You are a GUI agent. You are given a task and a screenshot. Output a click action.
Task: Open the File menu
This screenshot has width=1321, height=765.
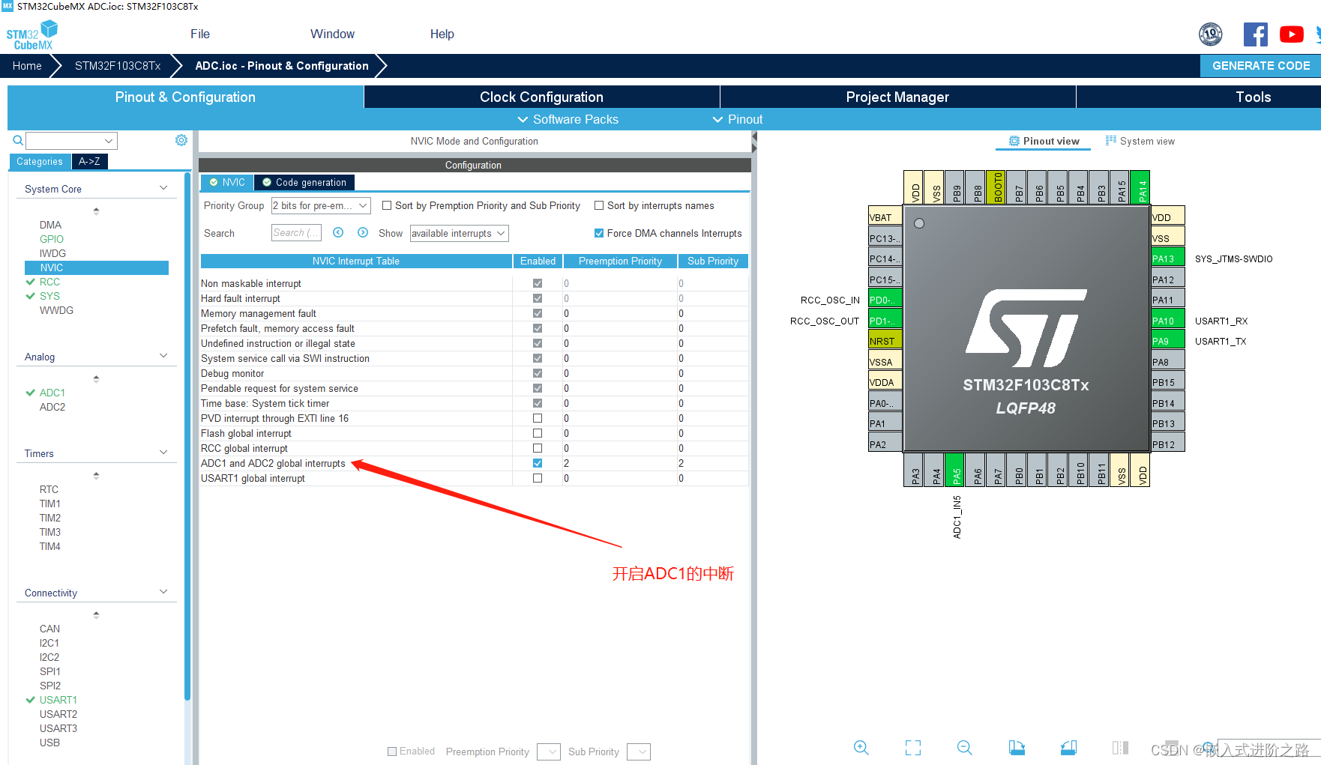[x=200, y=34]
